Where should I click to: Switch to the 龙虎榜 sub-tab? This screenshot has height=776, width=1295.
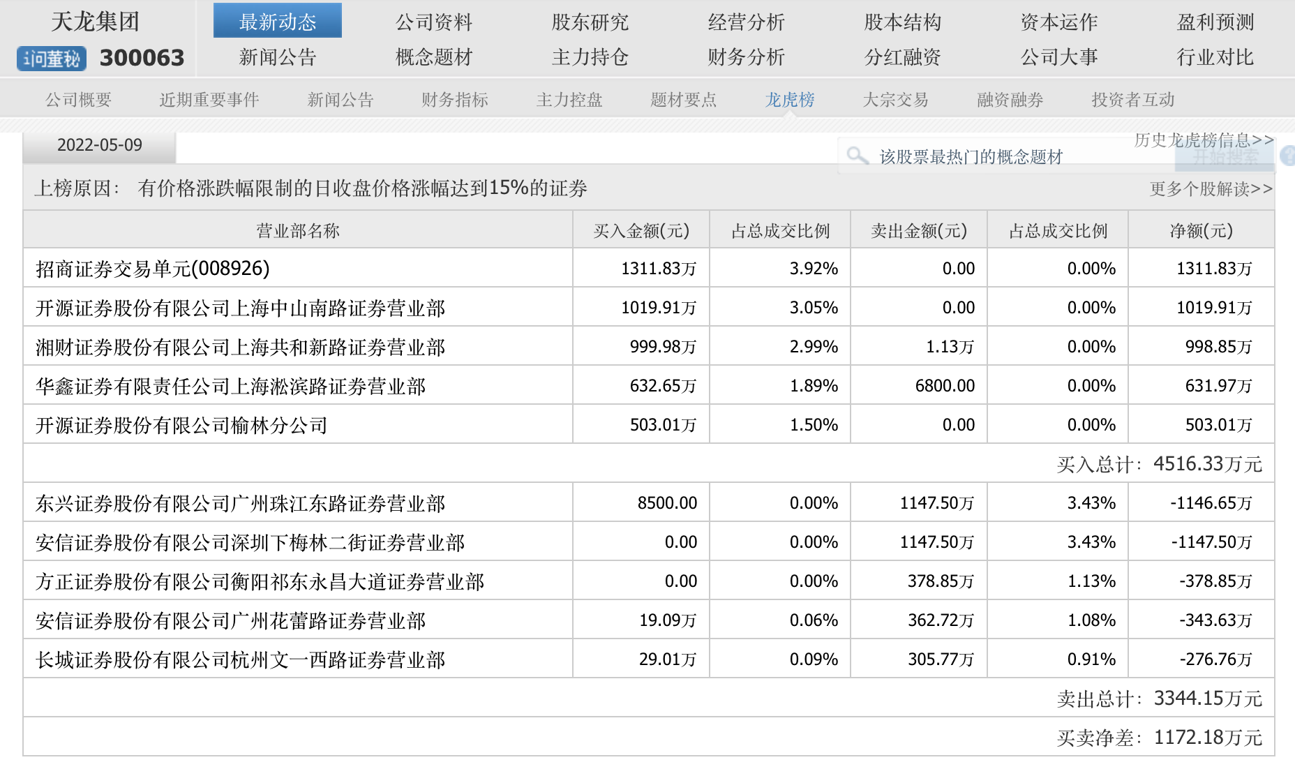(x=790, y=100)
